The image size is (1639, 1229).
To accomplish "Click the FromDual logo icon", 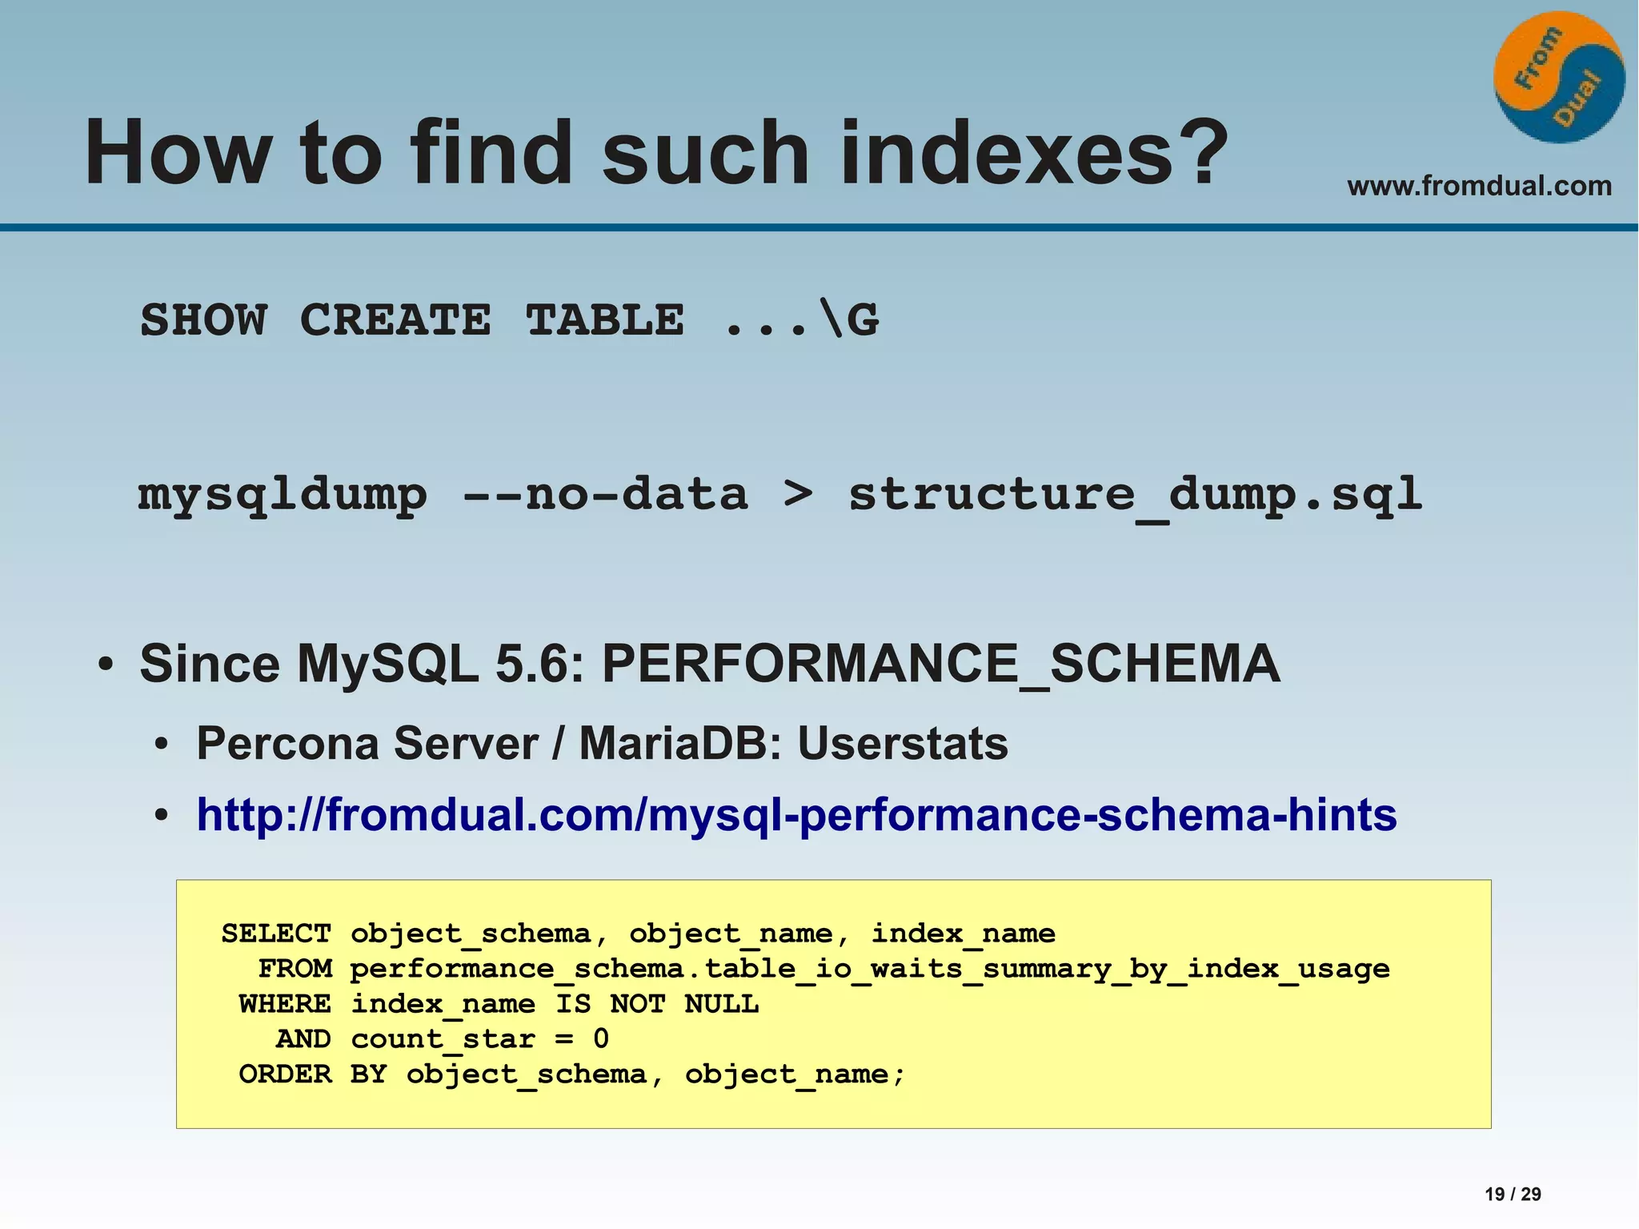I will (x=1559, y=77).
